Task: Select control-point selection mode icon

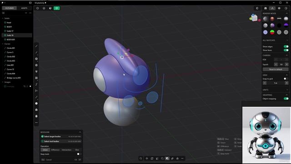Action: 38,8
